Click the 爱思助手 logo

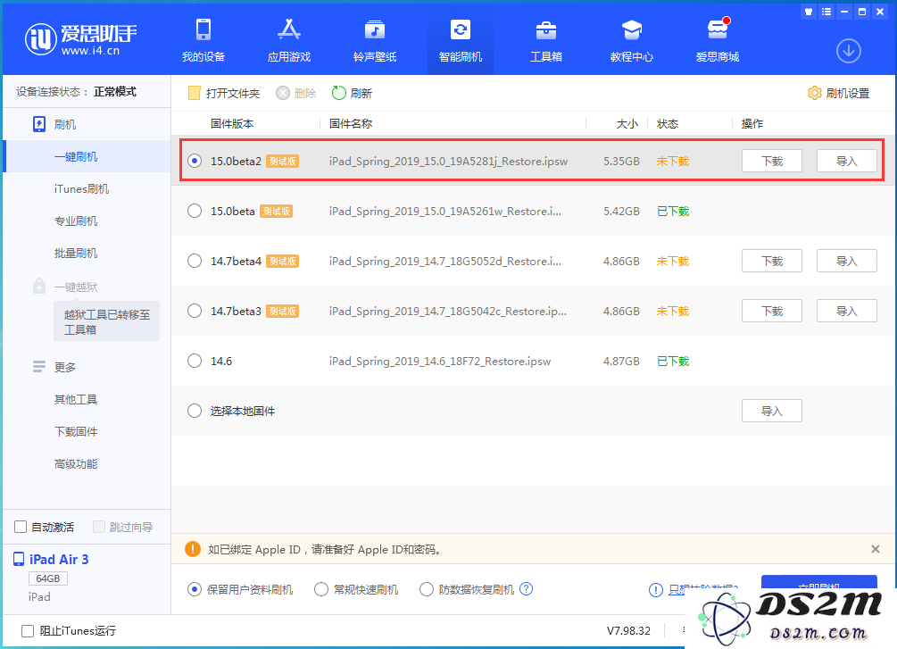(81, 39)
